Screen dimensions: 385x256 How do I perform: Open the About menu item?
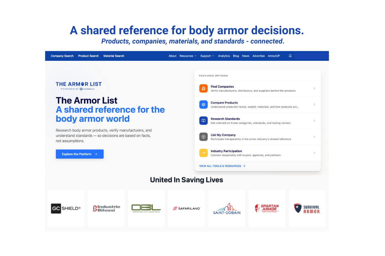pyautogui.click(x=173, y=56)
